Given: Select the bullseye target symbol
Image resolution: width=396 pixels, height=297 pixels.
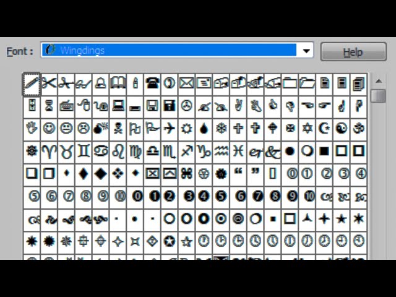Looking at the screenshot, I should click(x=221, y=218).
